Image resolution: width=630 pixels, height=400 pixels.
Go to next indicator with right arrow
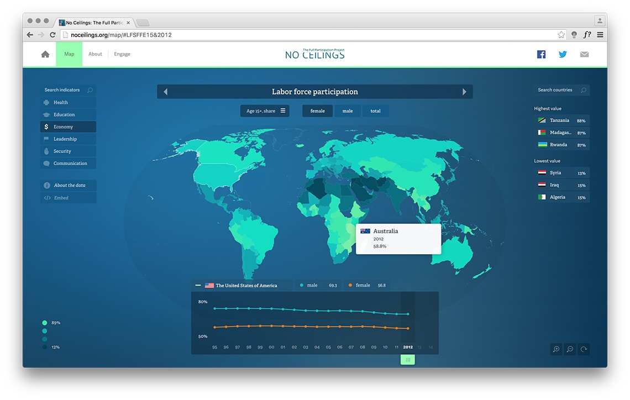point(464,92)
